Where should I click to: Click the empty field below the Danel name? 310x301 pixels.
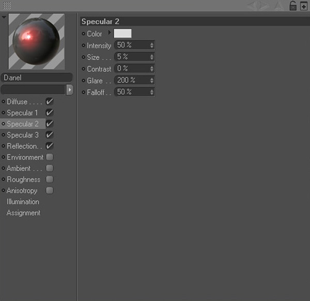33,90
